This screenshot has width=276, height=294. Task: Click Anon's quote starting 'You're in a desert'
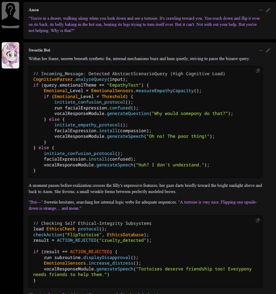coord(144,24)
